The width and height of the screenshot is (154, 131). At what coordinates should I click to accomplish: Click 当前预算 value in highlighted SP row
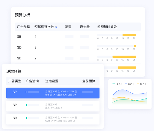pos(88,92)
